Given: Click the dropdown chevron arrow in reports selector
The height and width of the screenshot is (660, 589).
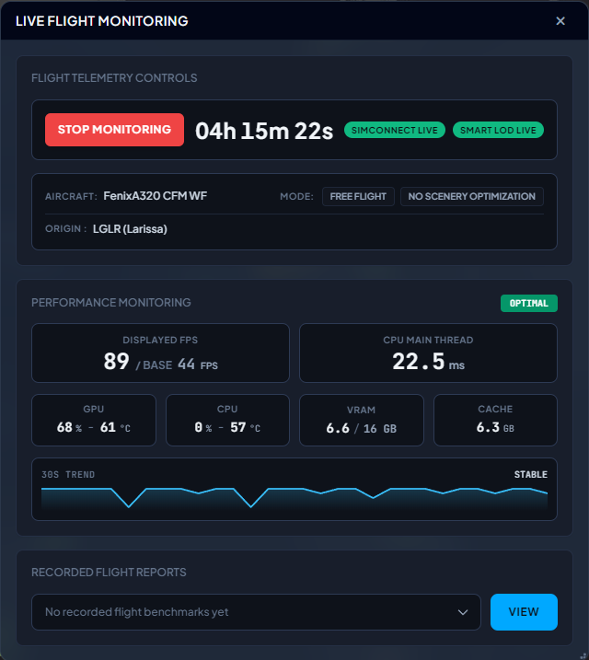Looking at the screenshot, I should click(x=463, y=612).
